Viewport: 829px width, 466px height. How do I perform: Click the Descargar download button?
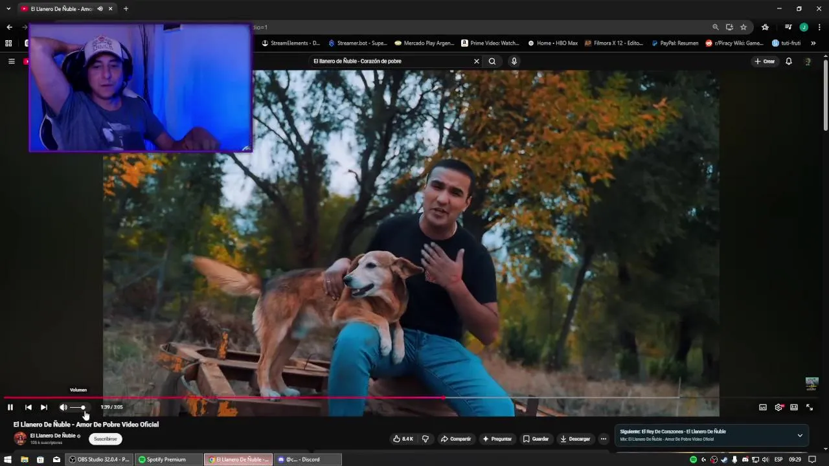pos(575,439)
